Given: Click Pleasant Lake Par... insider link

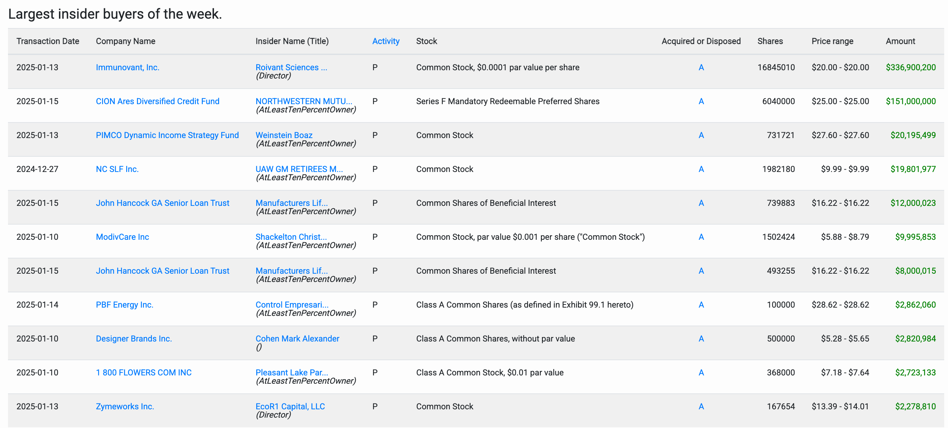Looking at the screenshot, I should click(x=292, y=373).
